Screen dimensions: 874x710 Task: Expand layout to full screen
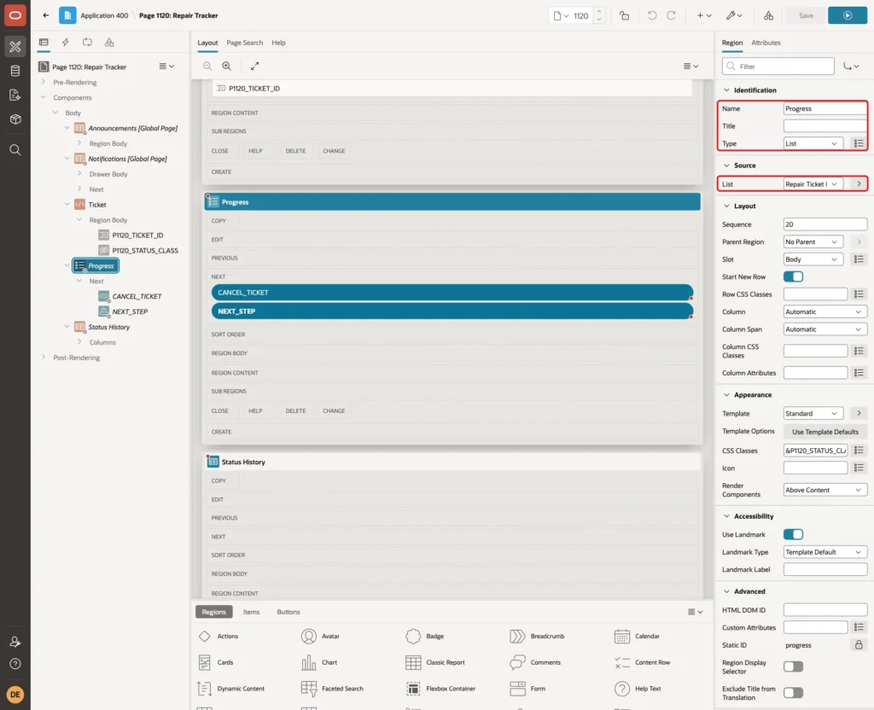coord(254,66)
